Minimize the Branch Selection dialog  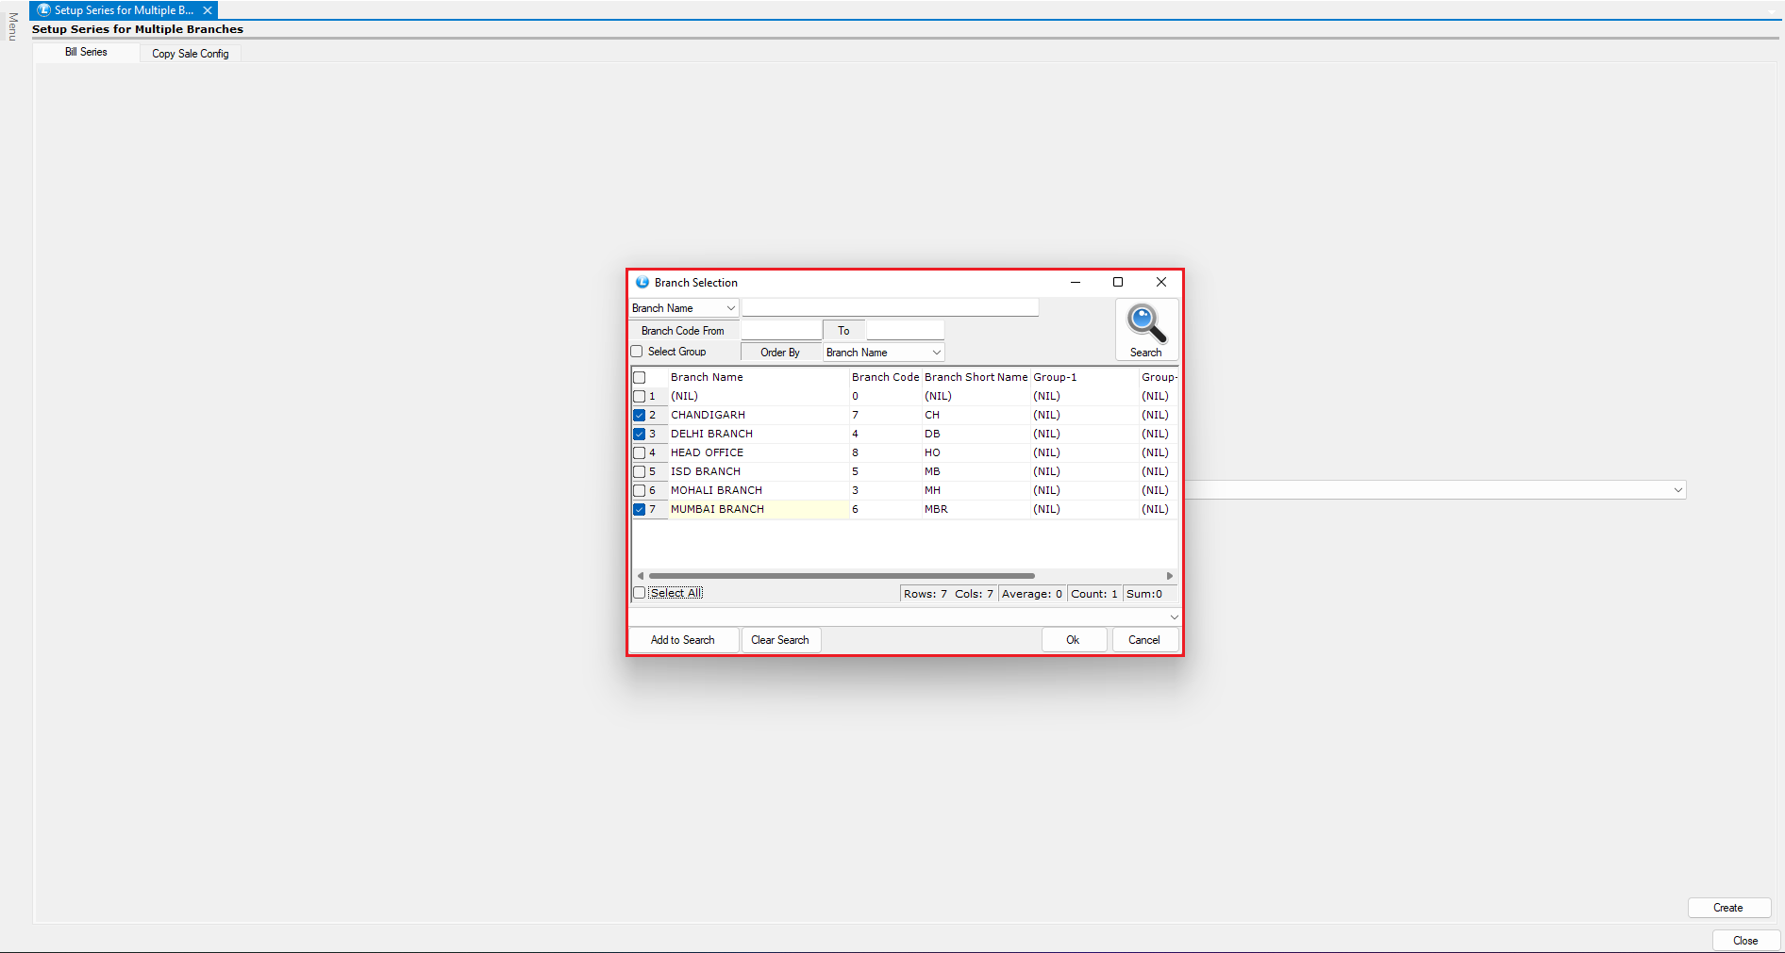click(1076, 282)
